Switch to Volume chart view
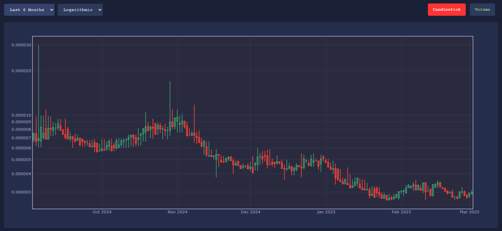 point(482,10)
